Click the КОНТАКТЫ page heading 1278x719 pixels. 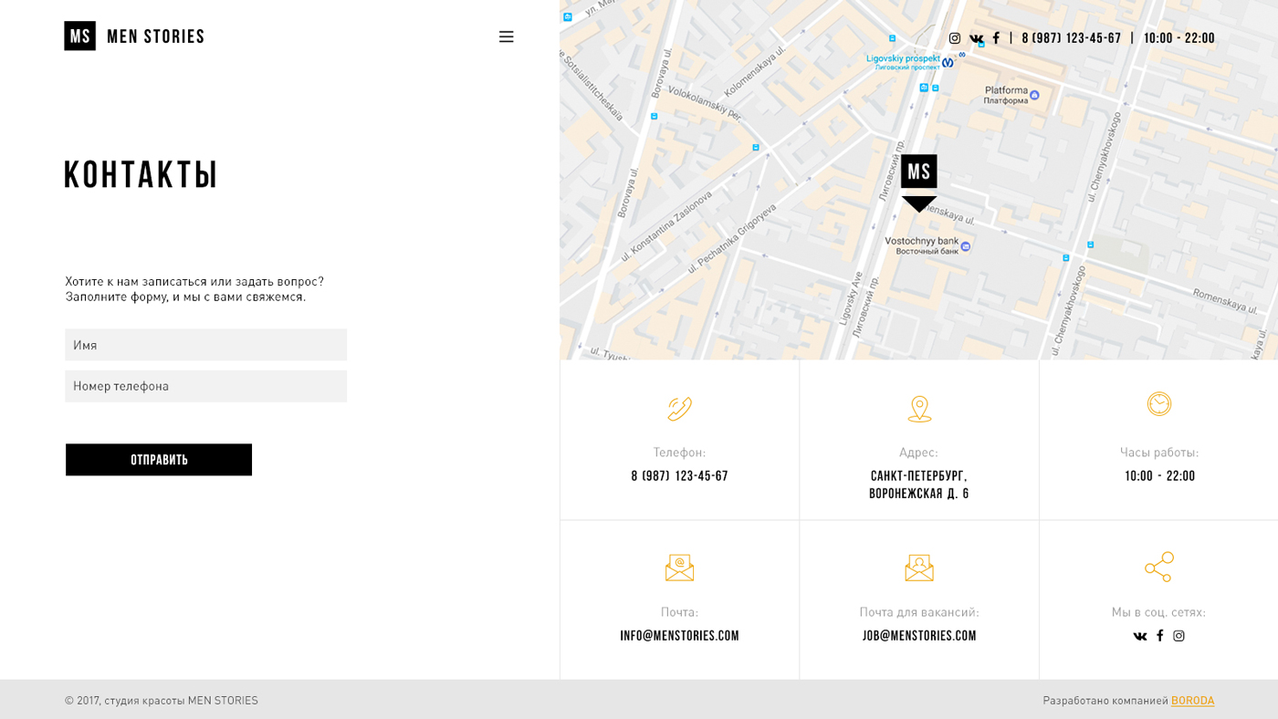[x=141, y=174]
